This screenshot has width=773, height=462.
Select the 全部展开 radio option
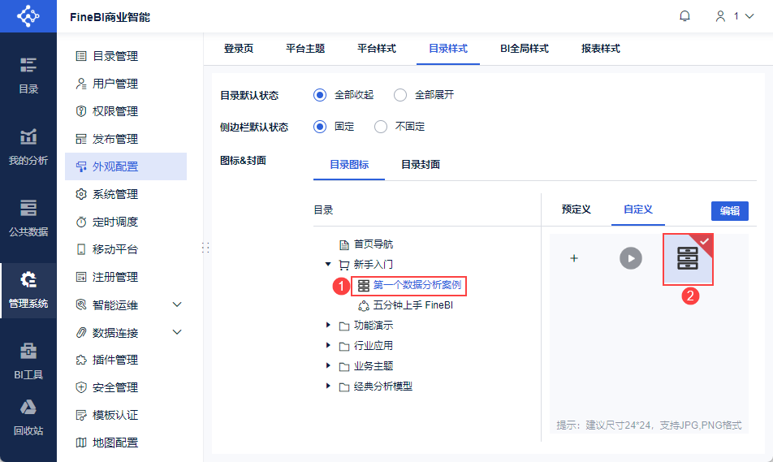[x=400, y=95]
